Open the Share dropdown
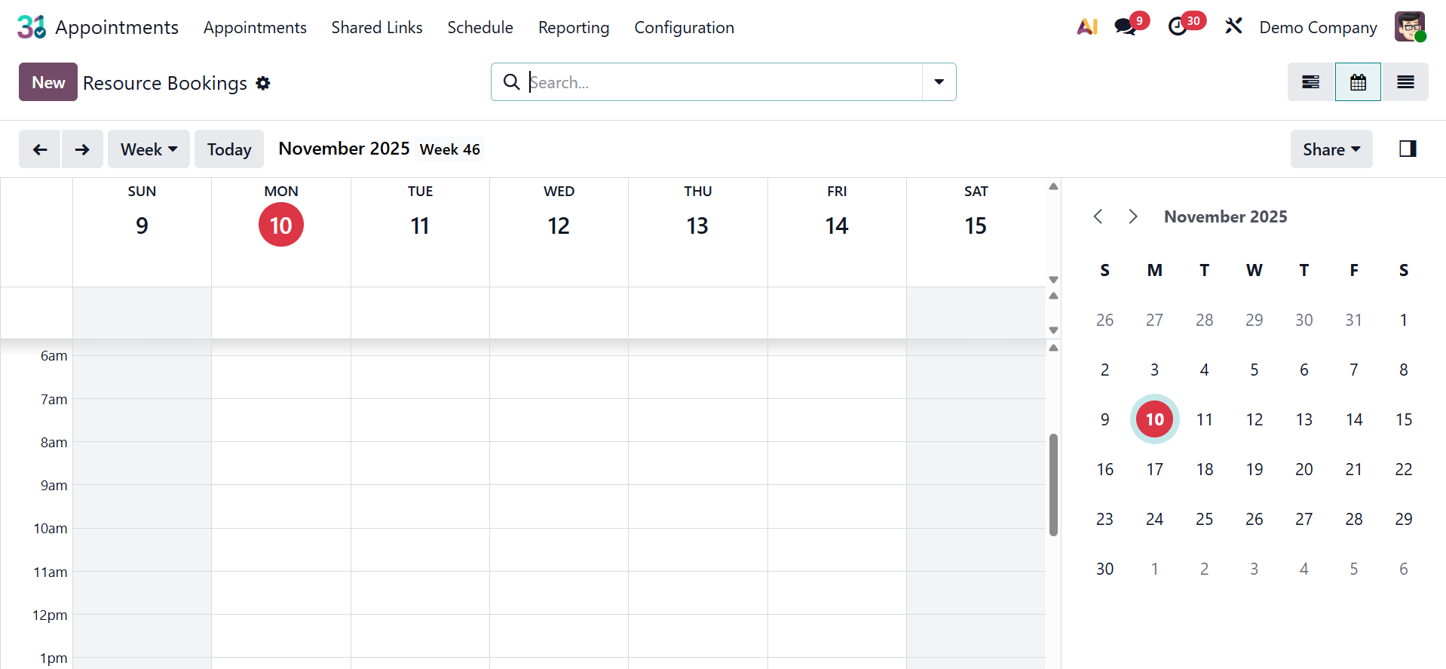The width and height of the screenshot is (1446, 669). tap(1331, 149)
